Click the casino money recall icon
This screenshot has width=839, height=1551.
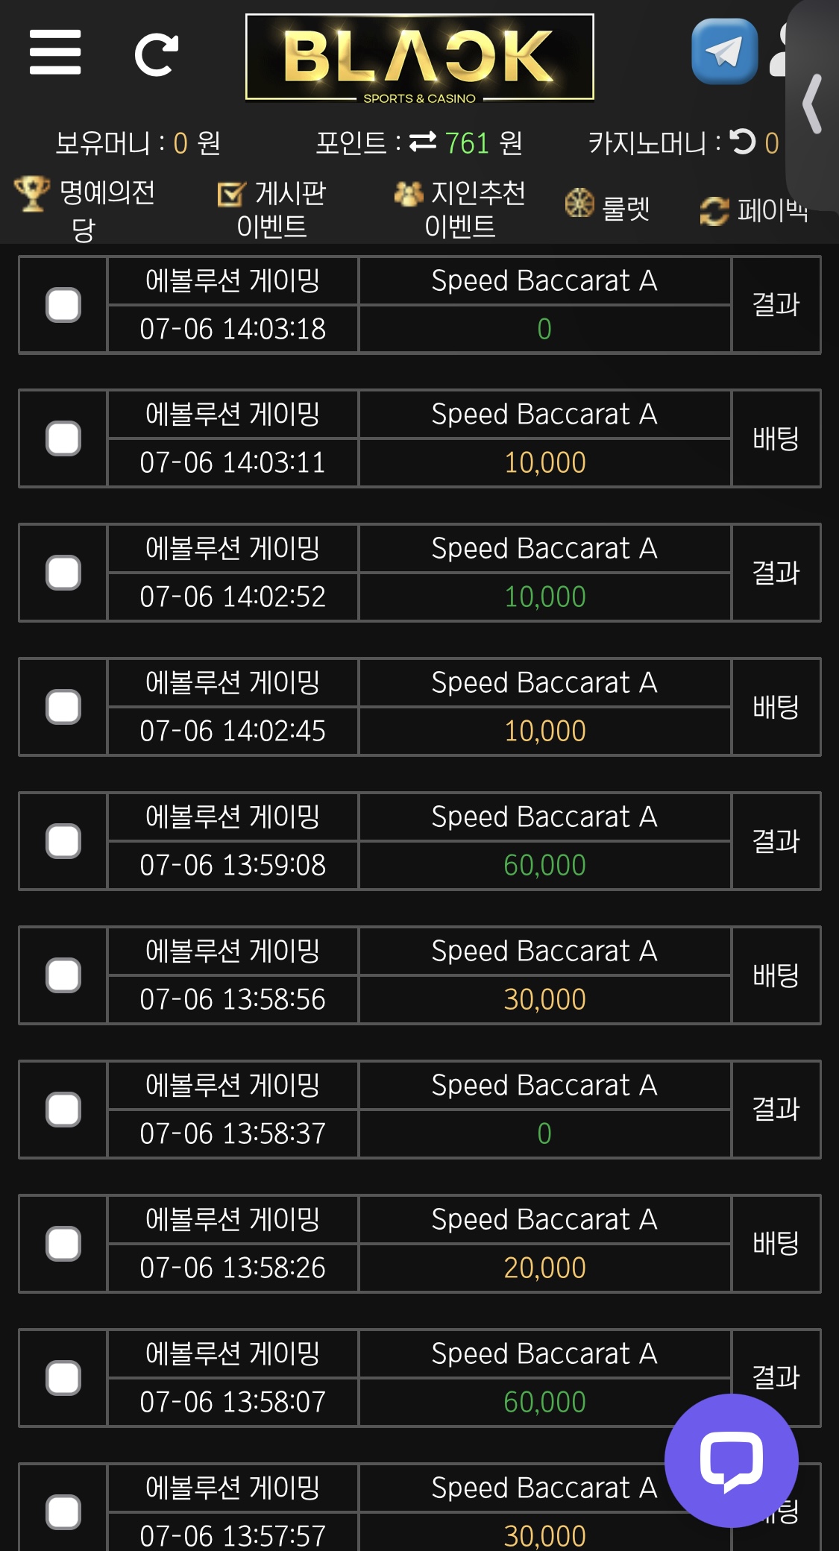click(742, 142)
